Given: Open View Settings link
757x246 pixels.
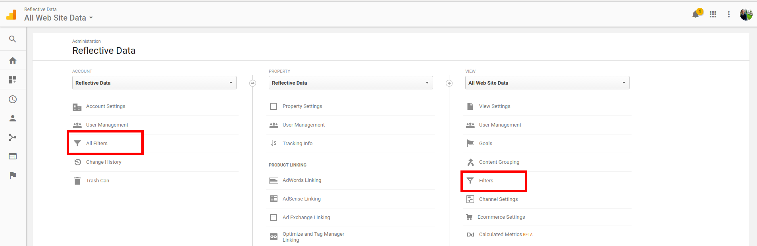Looking at the screenshot, I should point(495,106).
